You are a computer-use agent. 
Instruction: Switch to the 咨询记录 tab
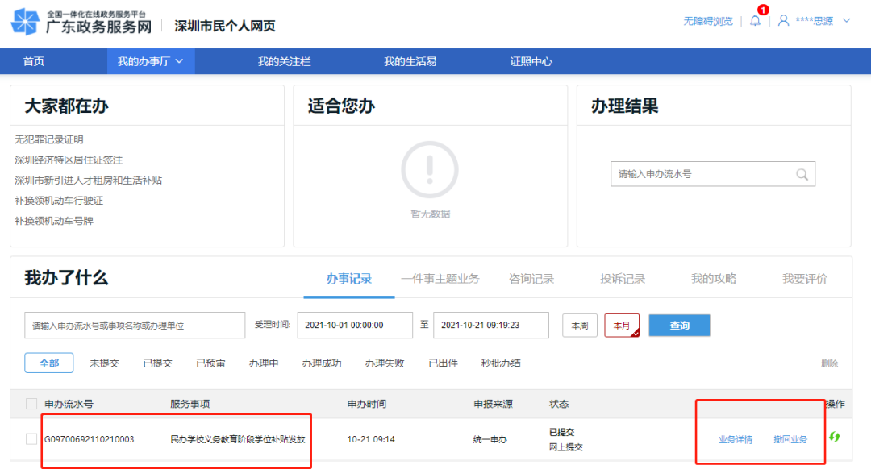531,279
